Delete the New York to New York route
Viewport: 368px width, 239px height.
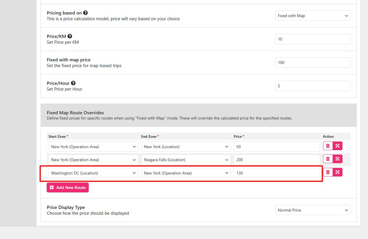pyautogui.click(x=328, y=146)
